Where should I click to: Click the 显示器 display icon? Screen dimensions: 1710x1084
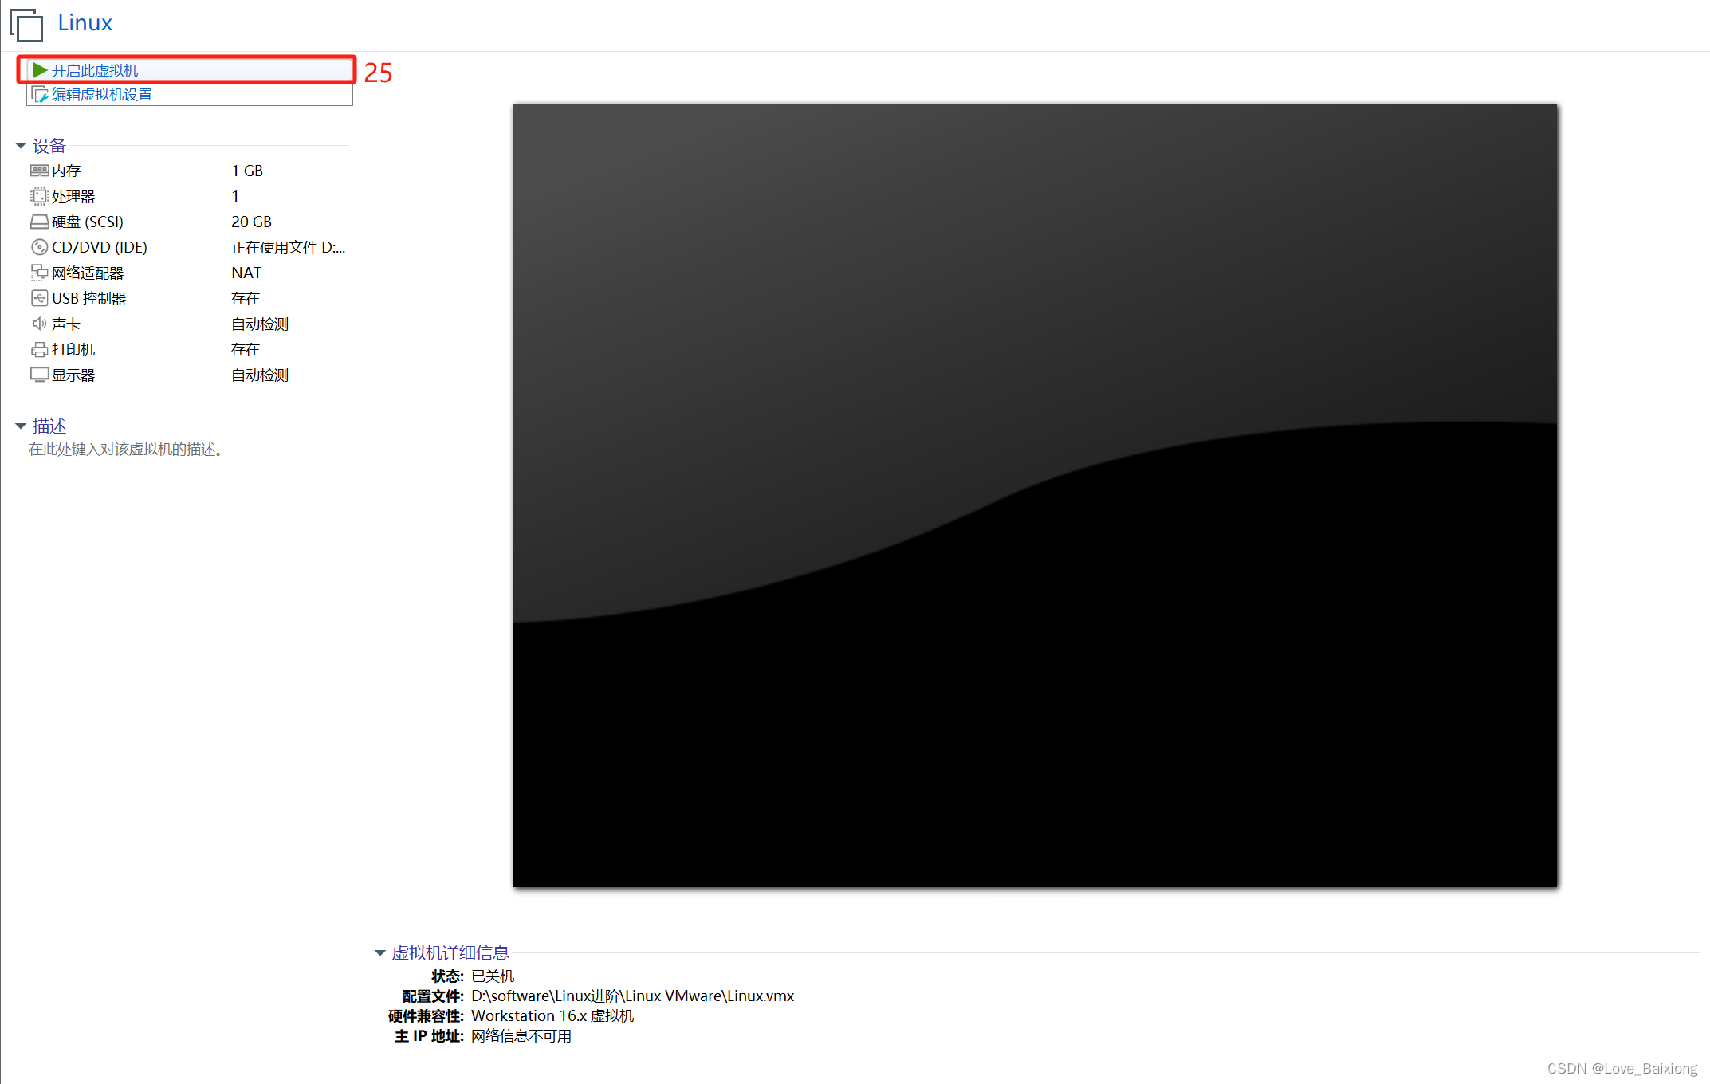click(40, 375)
